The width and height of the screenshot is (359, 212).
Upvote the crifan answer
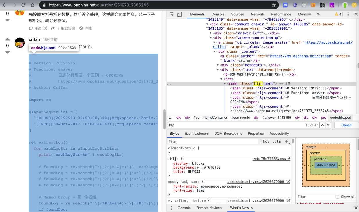pyautogui.click(x=8, y=39)
